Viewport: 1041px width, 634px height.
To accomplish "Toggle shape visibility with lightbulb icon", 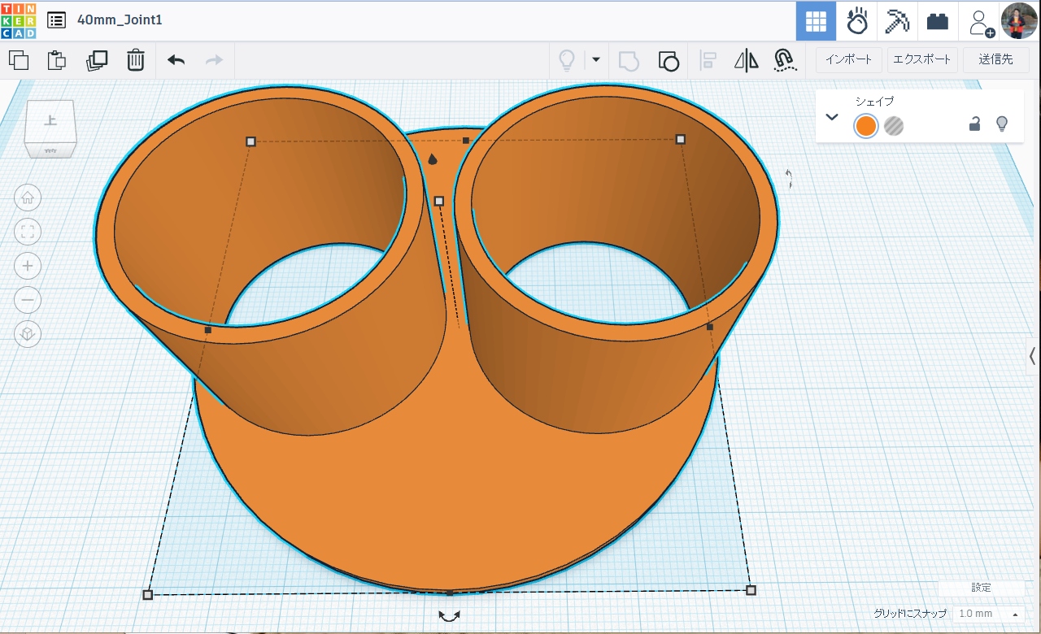I will (1002, 124).
